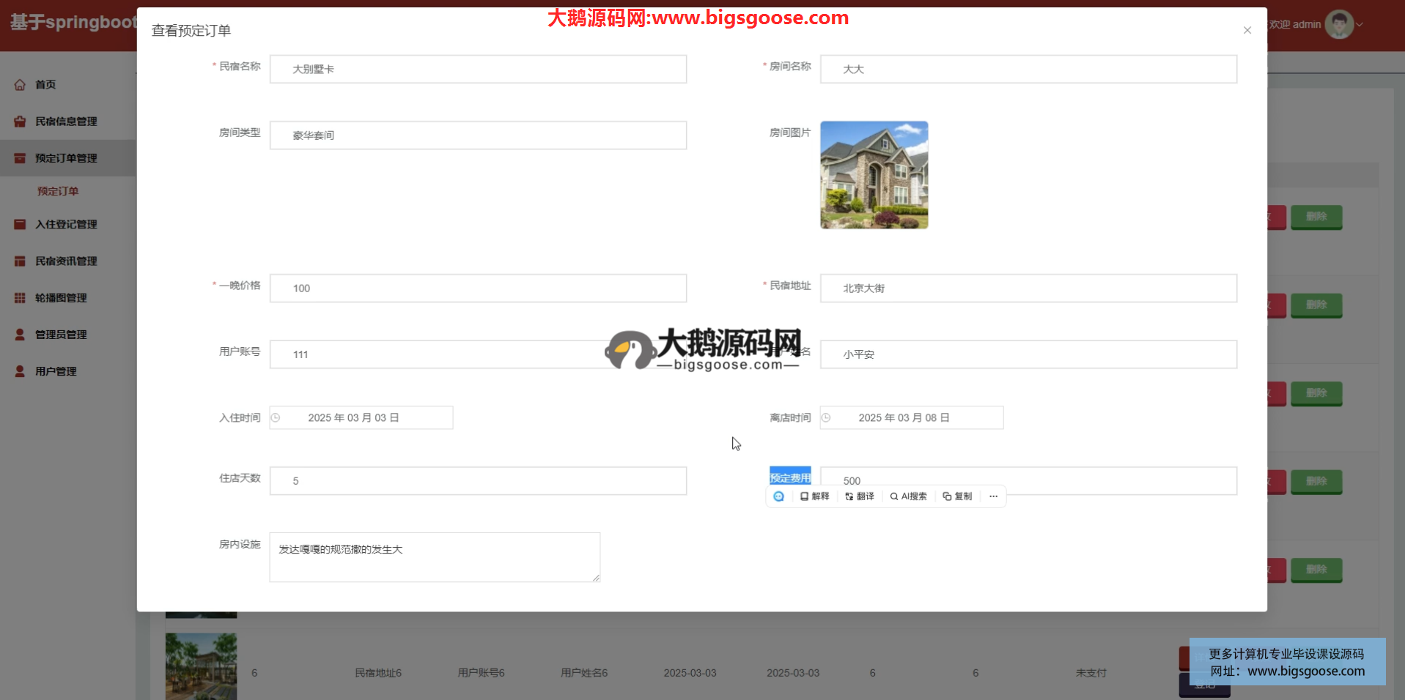The height and width of the screenshot is (700, 1405).
Task: Expand the admin user dropdown arrow
Action: pos(1360,24)
